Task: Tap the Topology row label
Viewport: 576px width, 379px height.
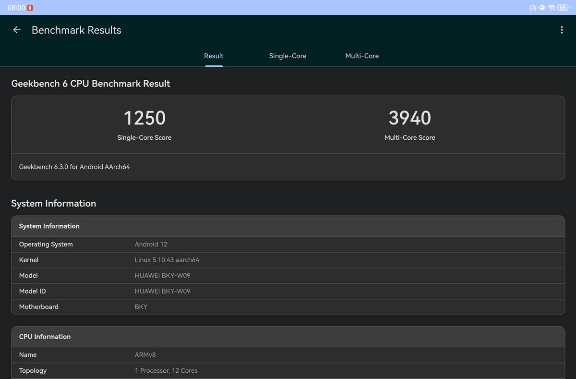Action: click(33, 370)
